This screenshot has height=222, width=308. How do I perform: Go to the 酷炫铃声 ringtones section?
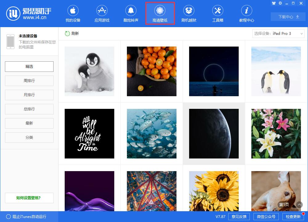[131, 14]
